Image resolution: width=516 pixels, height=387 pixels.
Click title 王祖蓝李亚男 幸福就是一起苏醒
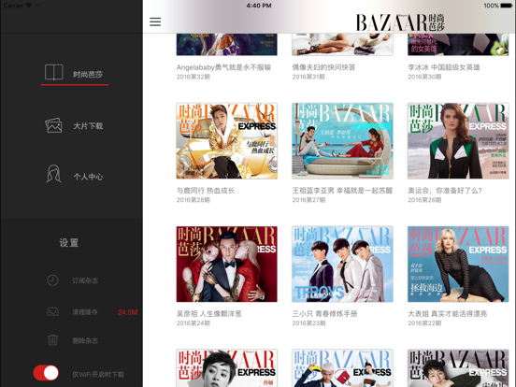pos(342,191)
